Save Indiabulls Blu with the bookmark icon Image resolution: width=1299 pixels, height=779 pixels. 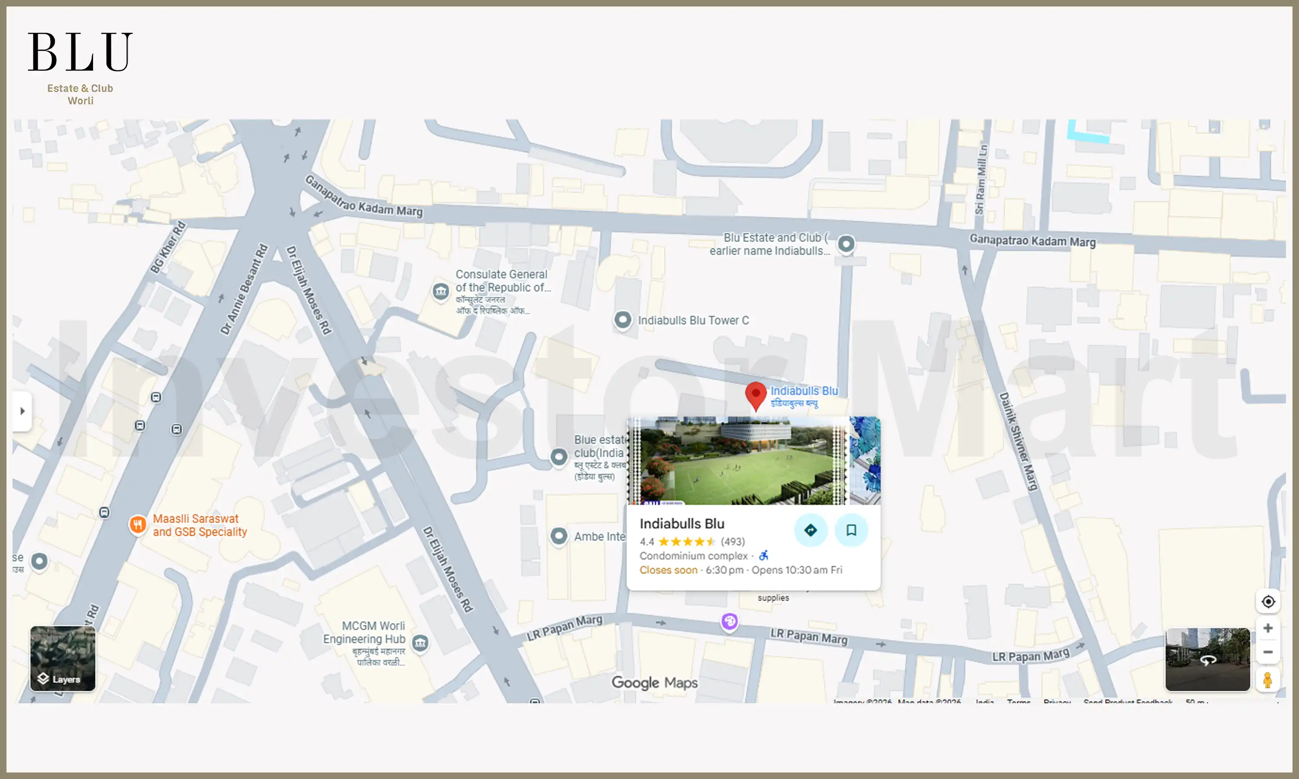tap(851, 530)
